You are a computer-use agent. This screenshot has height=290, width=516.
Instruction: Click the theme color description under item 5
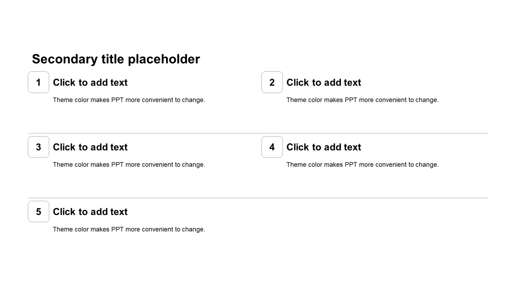click(129, 230)
